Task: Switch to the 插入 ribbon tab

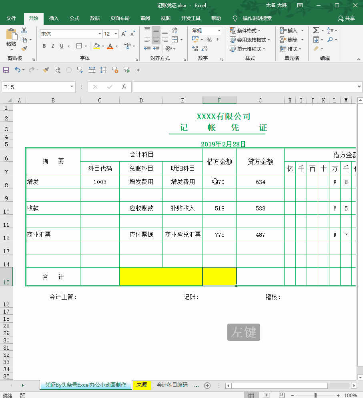Action: (53, 18)
